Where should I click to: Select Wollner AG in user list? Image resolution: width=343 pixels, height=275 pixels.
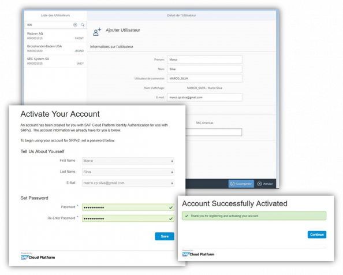[55, 36]
